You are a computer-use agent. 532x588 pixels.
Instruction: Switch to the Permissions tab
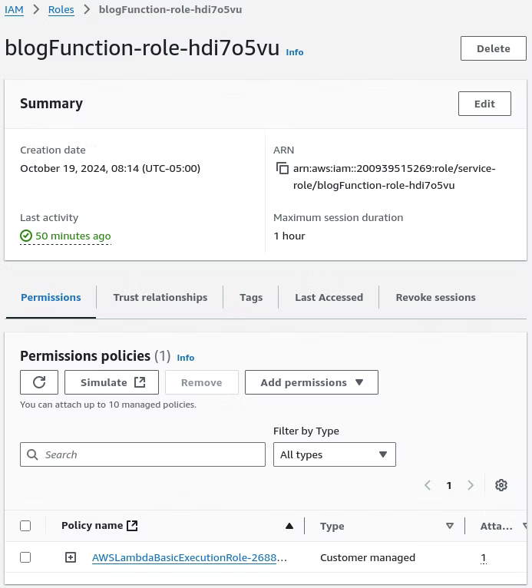point(51,297)
